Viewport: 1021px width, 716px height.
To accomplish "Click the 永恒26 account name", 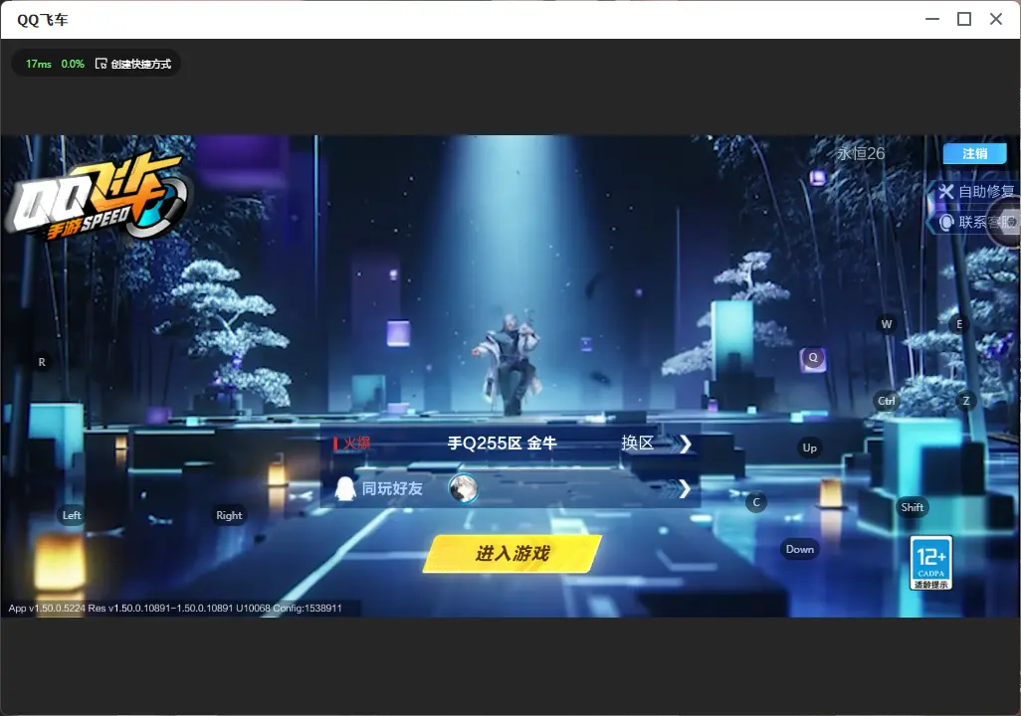I will 860,153.
